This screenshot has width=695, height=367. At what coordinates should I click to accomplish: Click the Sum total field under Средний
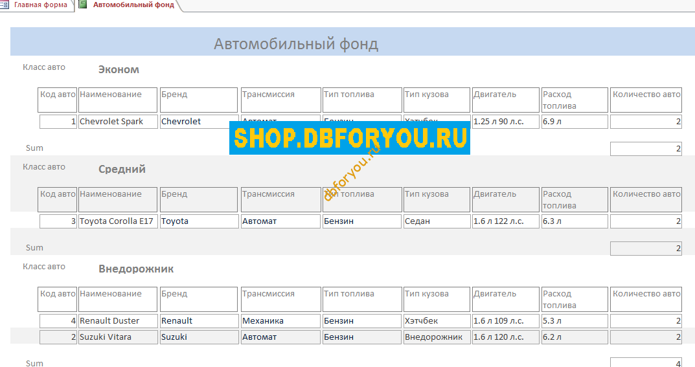(x=646, y=249)
